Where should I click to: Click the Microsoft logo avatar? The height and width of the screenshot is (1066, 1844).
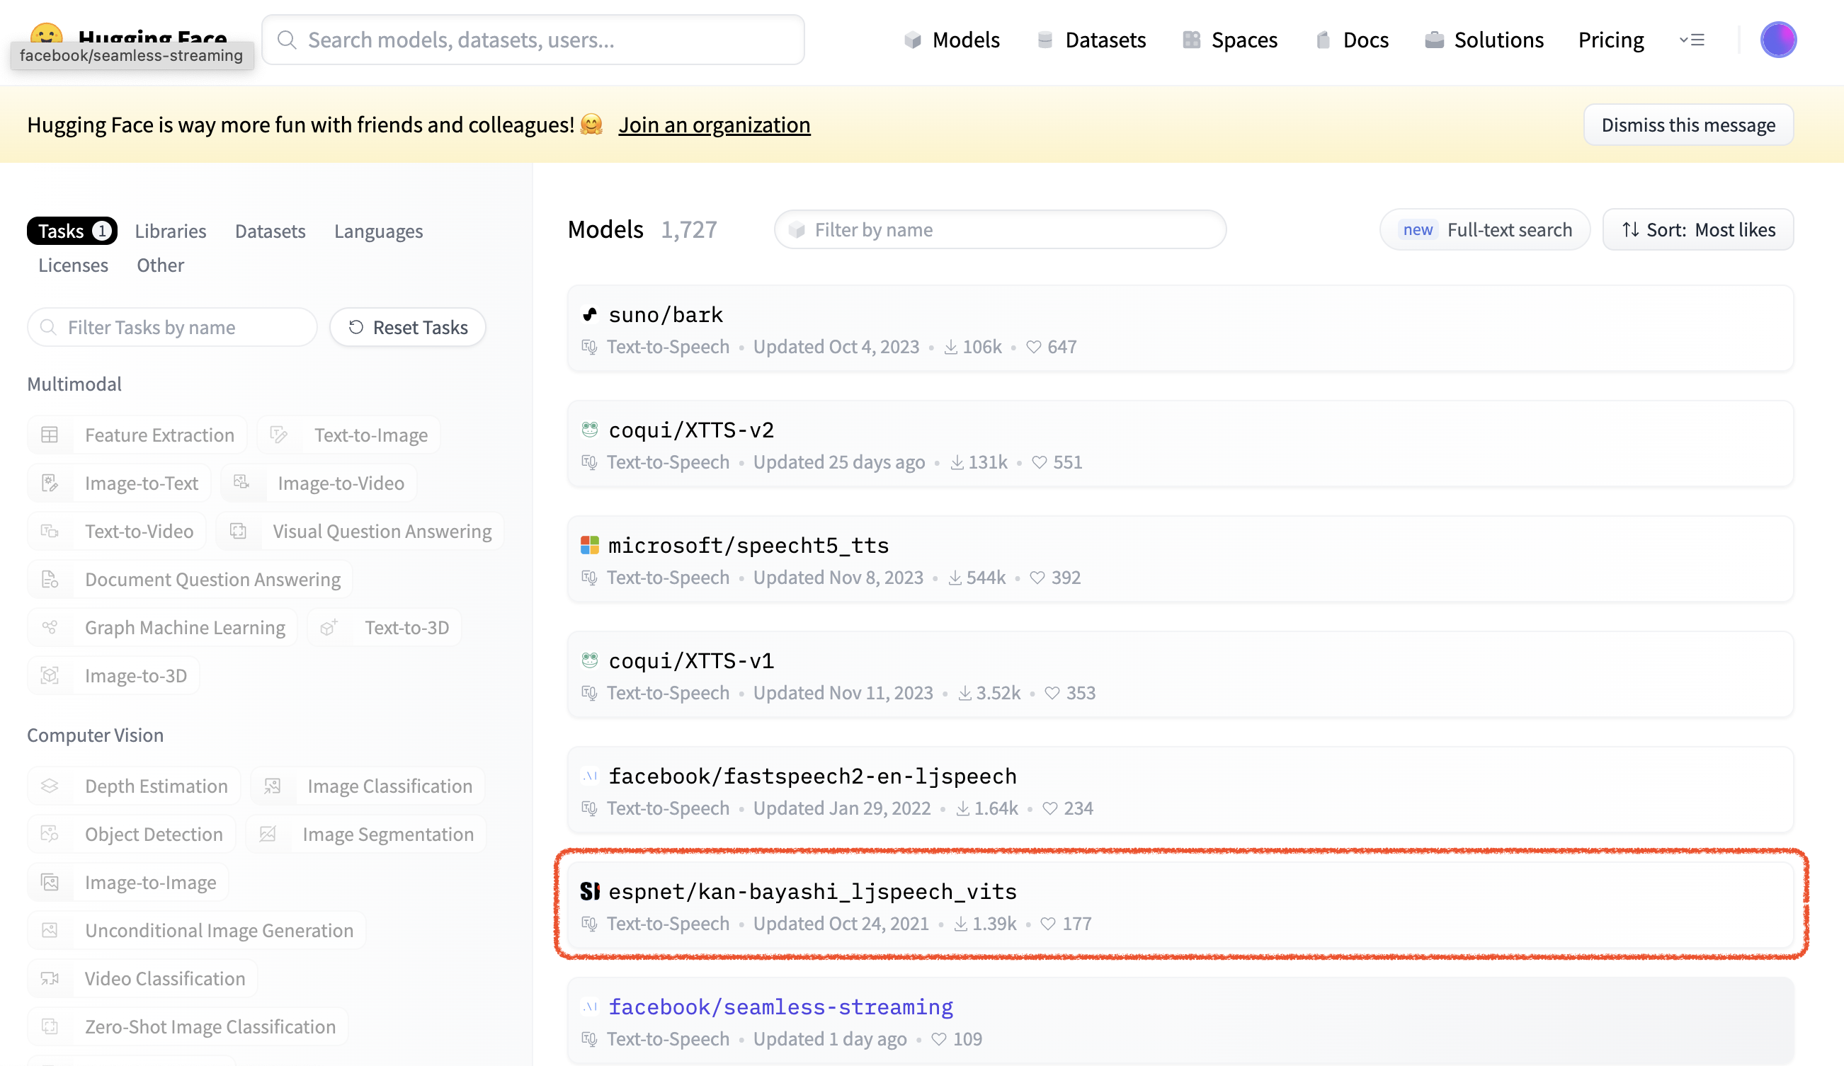[x=590, y=545]
